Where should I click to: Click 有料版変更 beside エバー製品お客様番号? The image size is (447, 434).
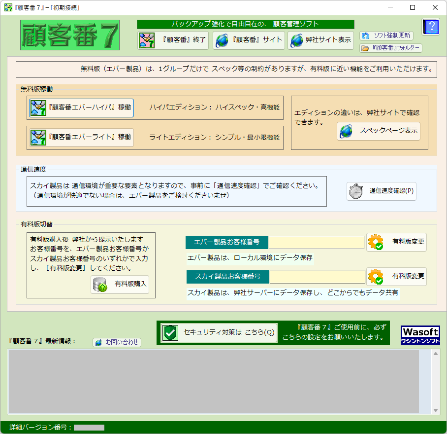pyautogui.click(x=396, y=242)
